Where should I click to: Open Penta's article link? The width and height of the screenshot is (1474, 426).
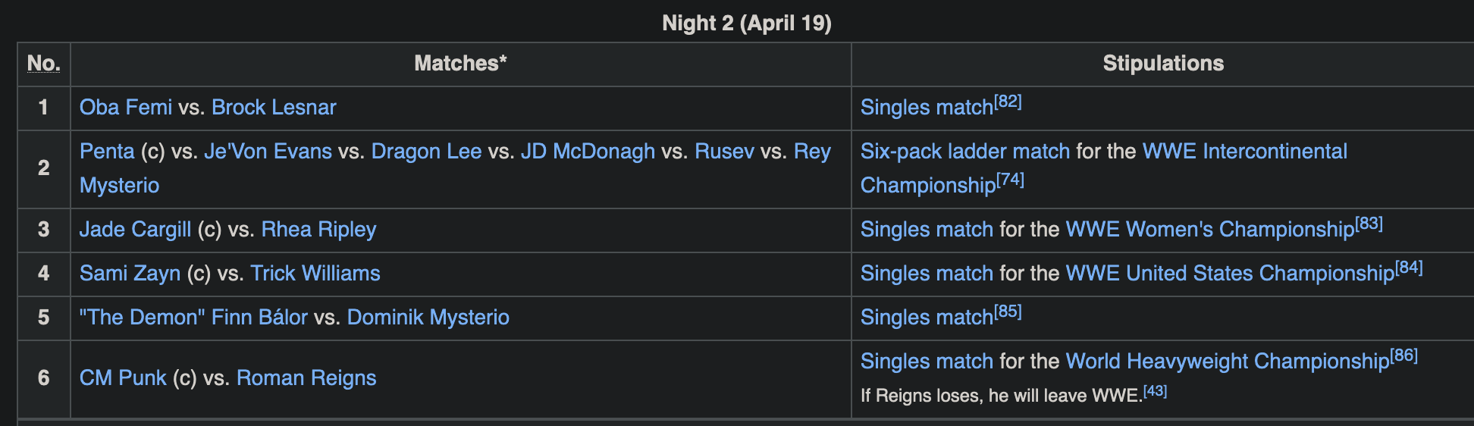click(x=107, y=152)
